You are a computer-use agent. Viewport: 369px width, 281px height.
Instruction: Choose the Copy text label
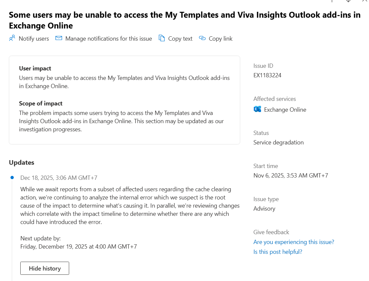point(180,39)
